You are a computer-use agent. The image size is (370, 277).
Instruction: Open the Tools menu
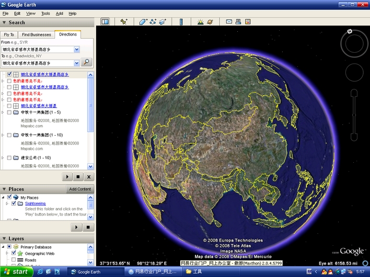(45, 14)
